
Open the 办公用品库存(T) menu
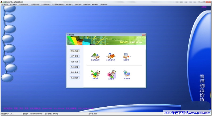[x=46, y=5]
